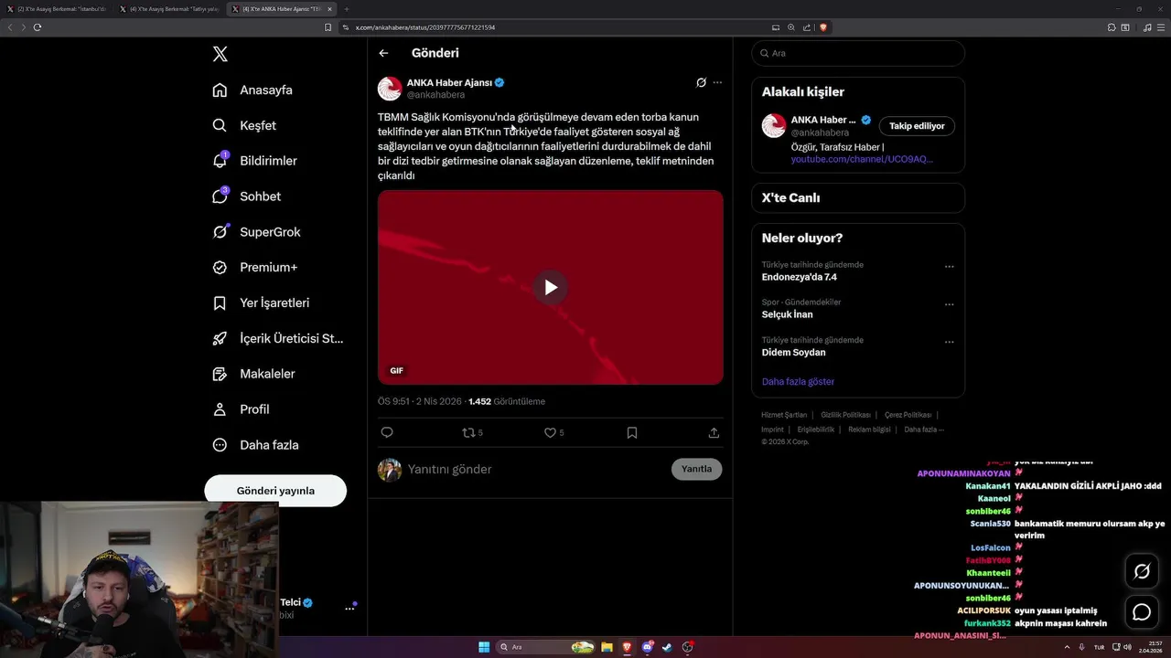The image size is (1171, 658).
Task: Show hidden system tray icons
Action: pos(1067,647)
